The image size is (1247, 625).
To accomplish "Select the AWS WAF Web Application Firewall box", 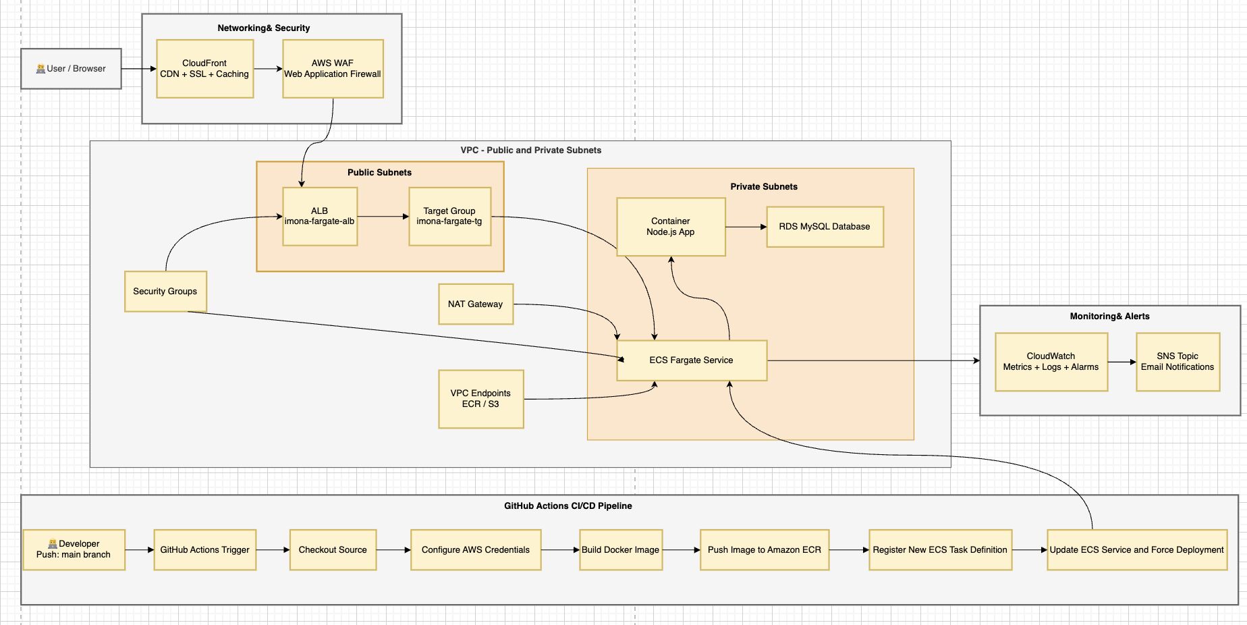I will [332, 68].
